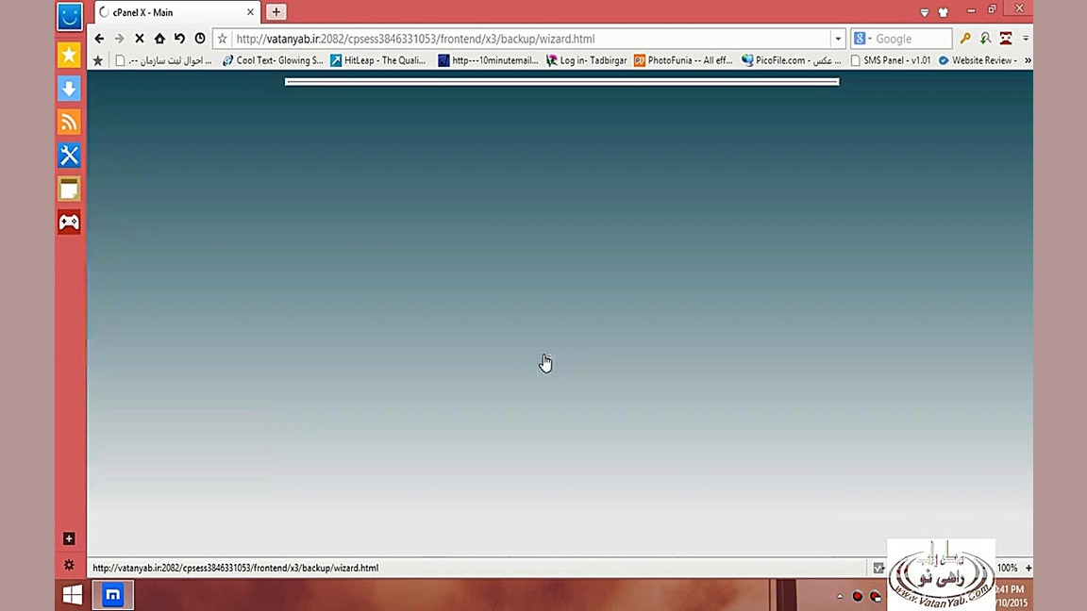
Task: Open the browsing history clock icon
Action: pos(200,39)
